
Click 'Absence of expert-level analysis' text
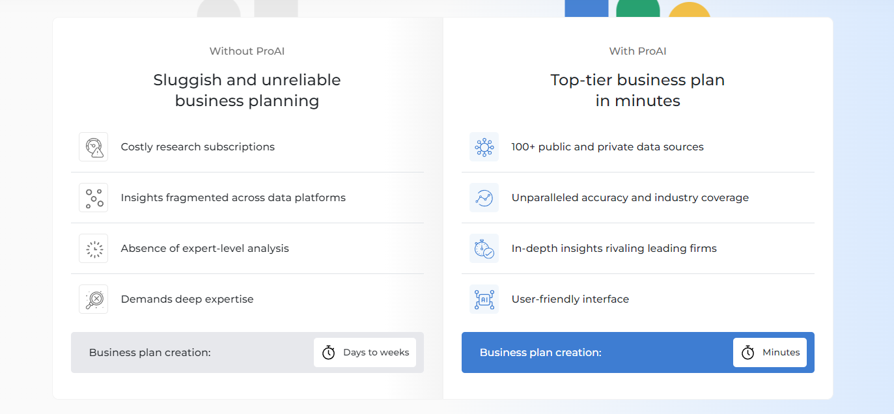click(x=205, y=249)
